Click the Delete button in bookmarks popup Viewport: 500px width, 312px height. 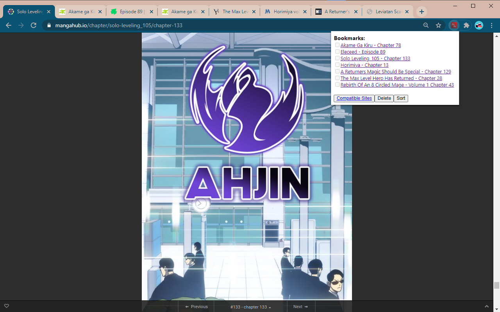pos(384,98)
